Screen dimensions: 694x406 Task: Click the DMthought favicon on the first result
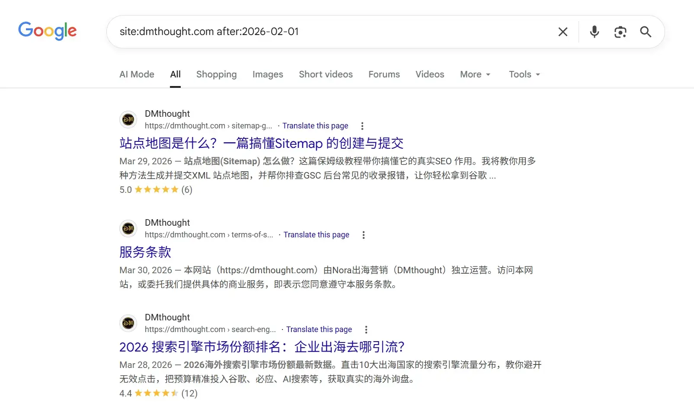click(x=128, y=120)
